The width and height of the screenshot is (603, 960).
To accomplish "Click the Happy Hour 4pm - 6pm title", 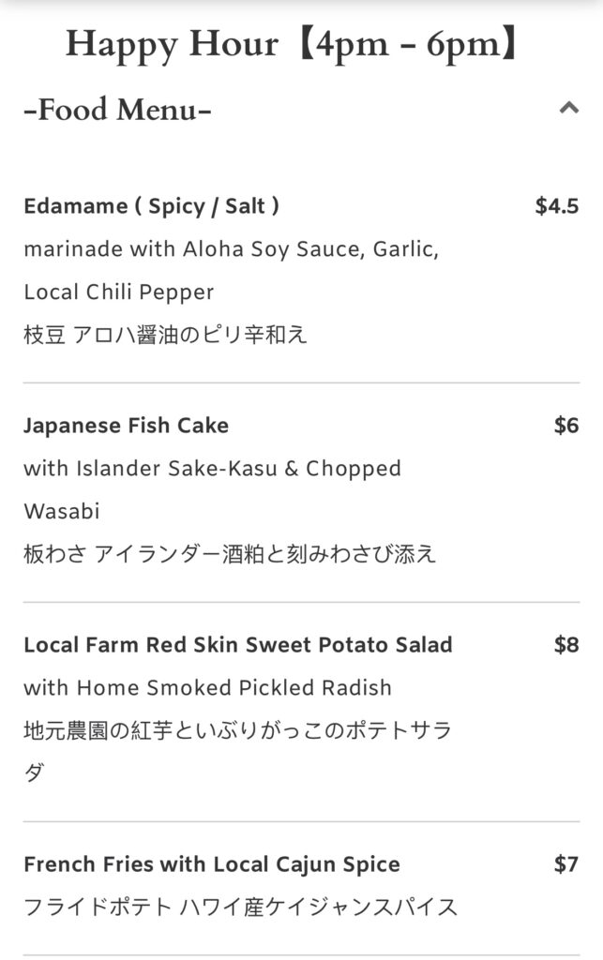I will (x=293, y=44).
